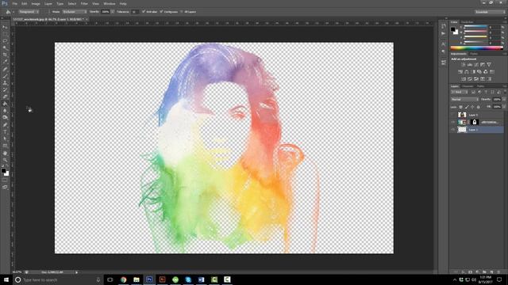
Task: Hide Layer 1 with eye icon
Action: 453,130
